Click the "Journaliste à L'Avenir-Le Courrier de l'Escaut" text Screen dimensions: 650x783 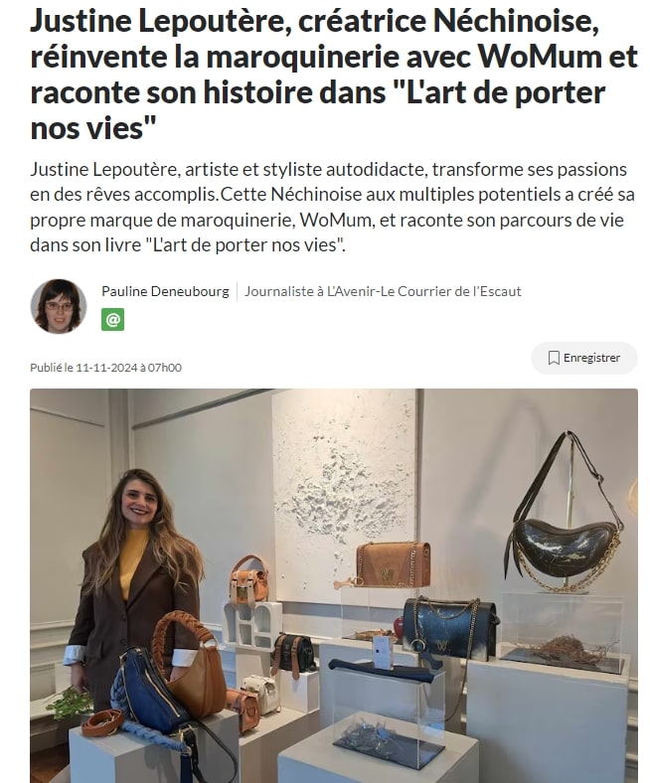click(x=383, y=291)
